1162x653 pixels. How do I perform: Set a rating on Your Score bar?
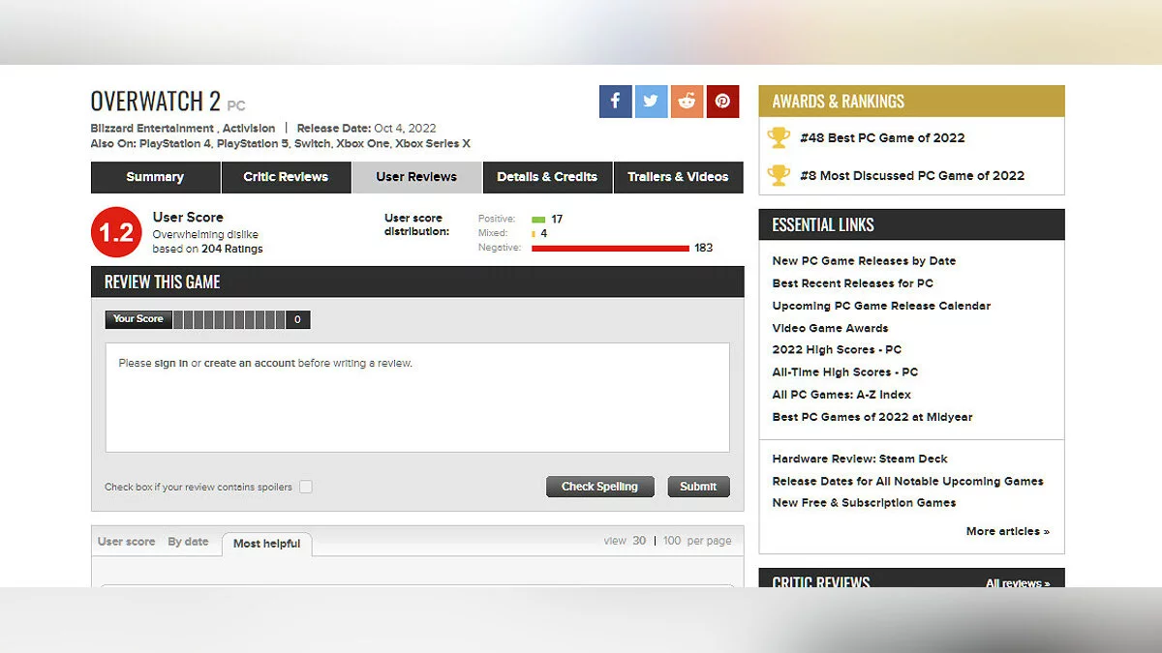click(x=229, y=319)
